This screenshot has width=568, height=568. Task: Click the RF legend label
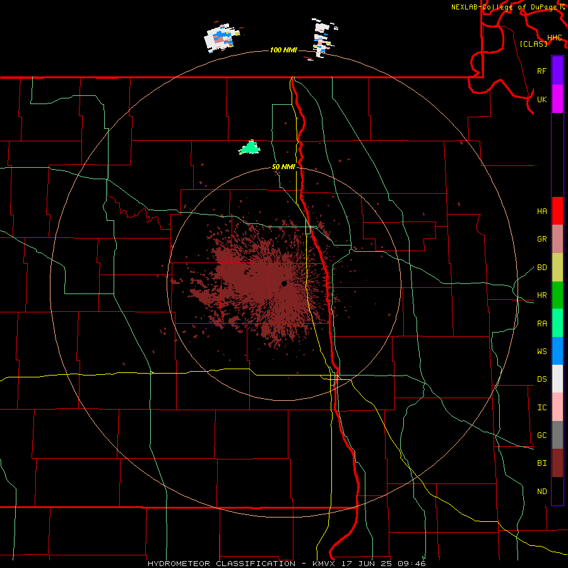coord(541,71)
